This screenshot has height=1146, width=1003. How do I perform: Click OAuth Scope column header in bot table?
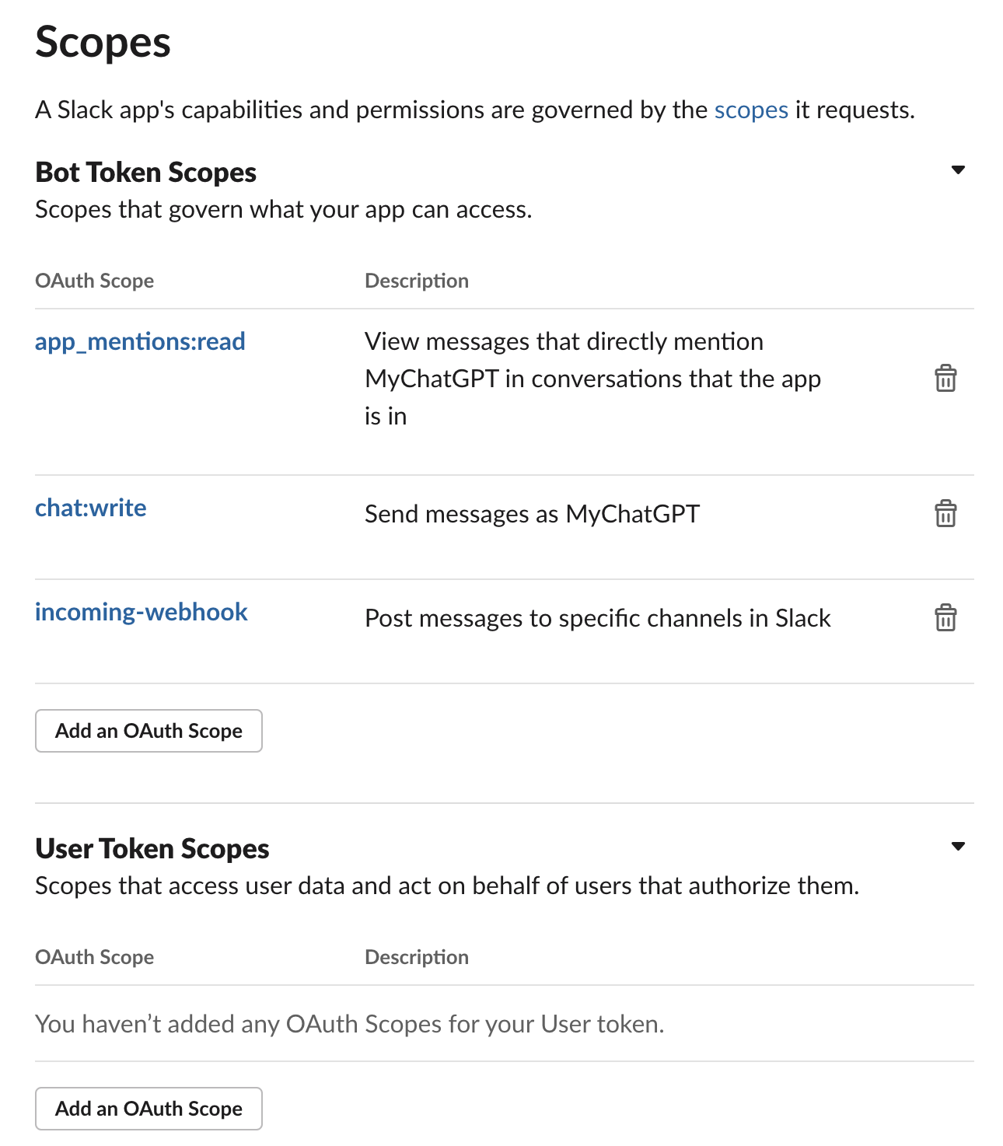point(95,281)
